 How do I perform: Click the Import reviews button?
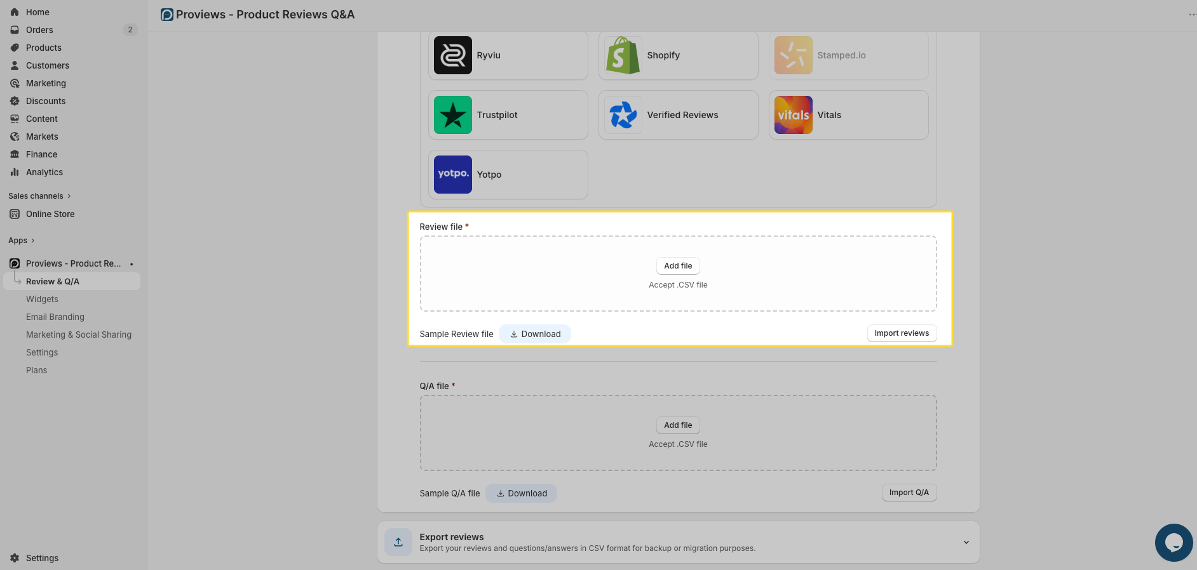(902, 333)
